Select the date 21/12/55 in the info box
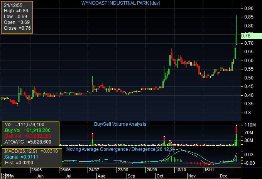The height and width of the screenshot is (179, 262). [x=13, y=5]
